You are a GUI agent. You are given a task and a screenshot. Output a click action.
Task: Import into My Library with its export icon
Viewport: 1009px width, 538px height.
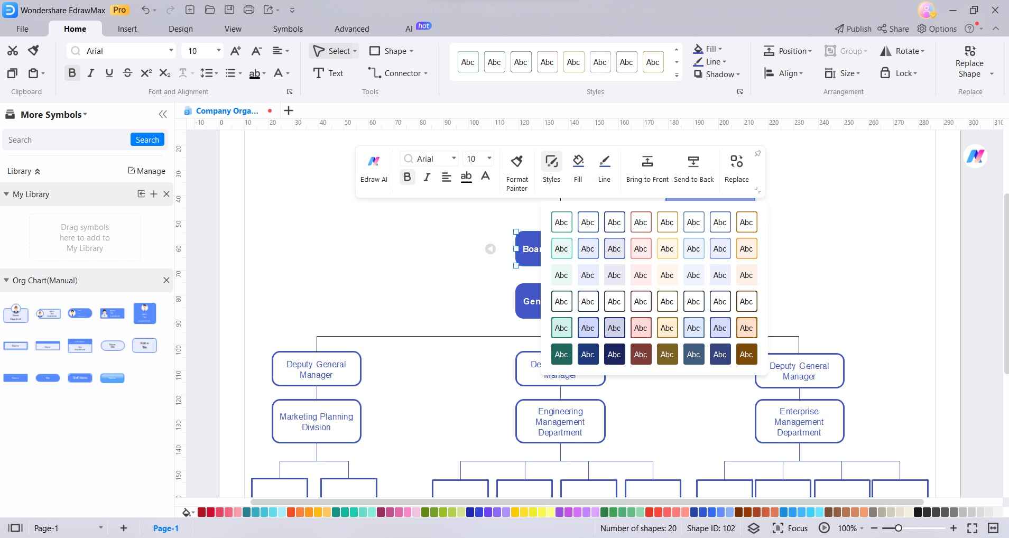tap(141, 194)
